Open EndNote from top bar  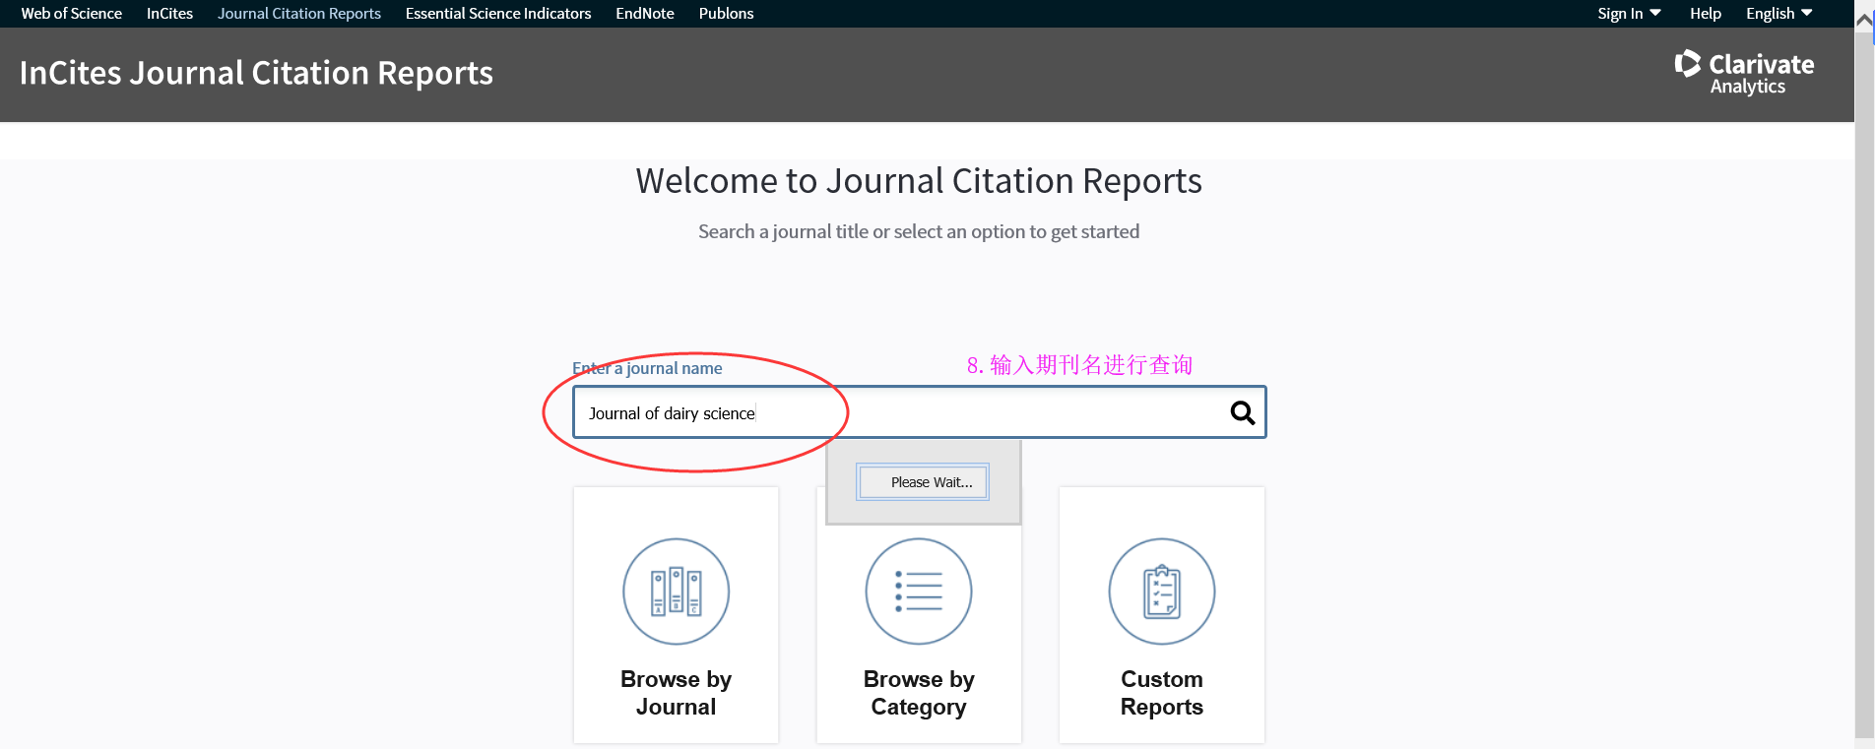click(x=645, y=14)
